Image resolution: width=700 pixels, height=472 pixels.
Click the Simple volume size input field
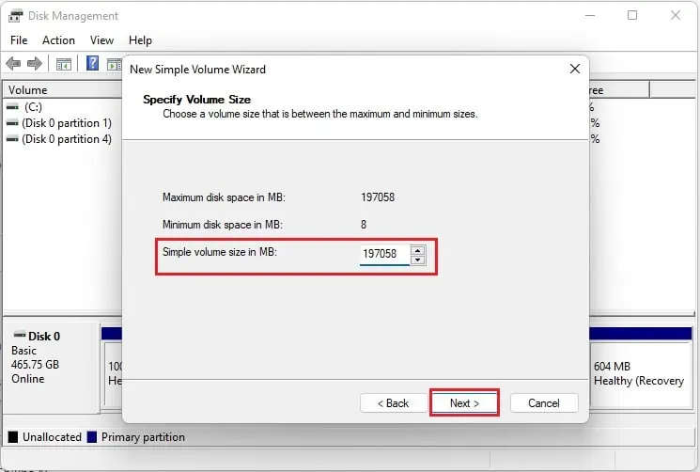tap(384, 254)
